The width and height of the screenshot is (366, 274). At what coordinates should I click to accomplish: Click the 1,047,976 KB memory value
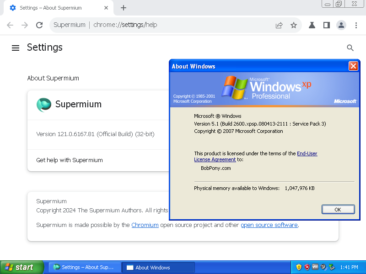[x=300, y=188]
